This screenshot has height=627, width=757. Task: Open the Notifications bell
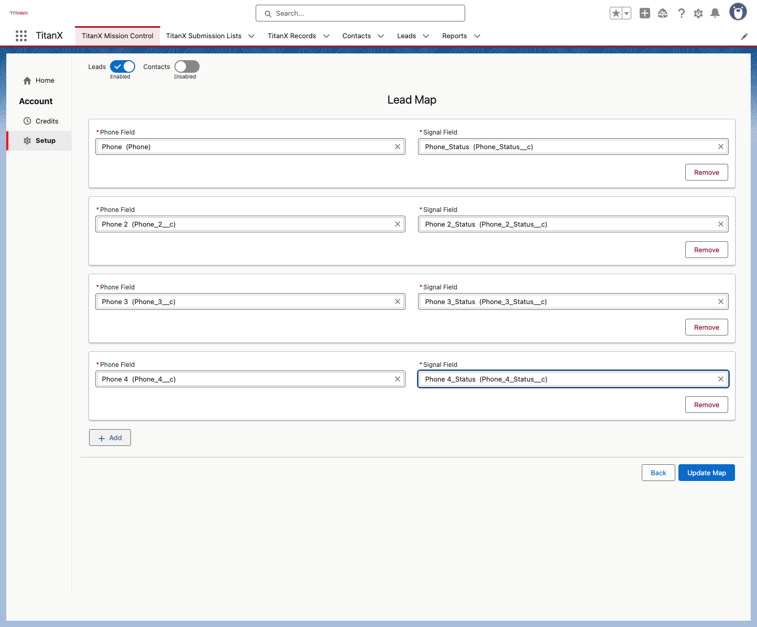click(x=715, y=13)
